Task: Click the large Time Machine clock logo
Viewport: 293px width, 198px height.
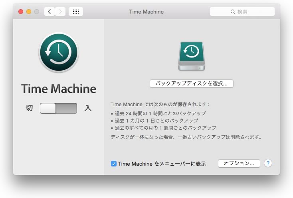Action: point(59,52)
